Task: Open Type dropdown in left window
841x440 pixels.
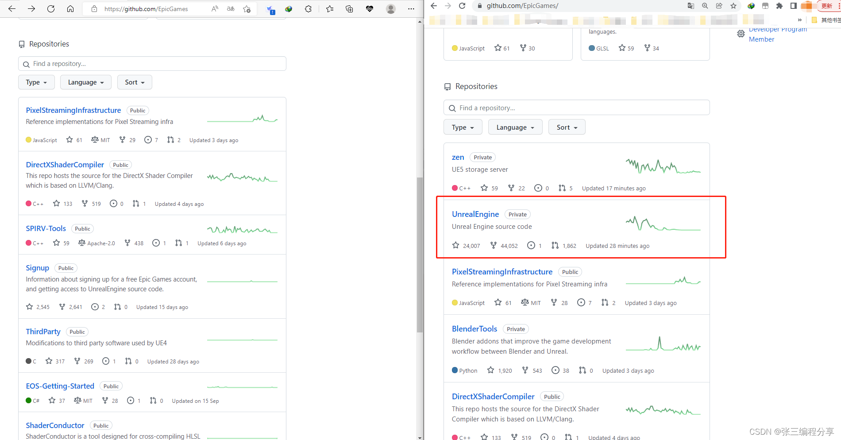Action: (x=36, y=82)
